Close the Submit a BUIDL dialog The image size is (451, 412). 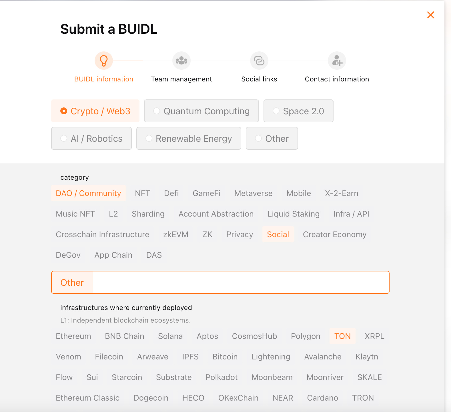coord(430,15)
